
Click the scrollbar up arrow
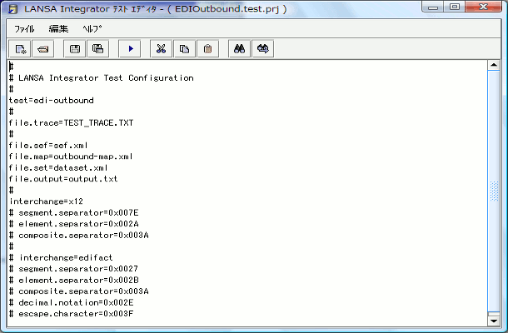(494, 65)
